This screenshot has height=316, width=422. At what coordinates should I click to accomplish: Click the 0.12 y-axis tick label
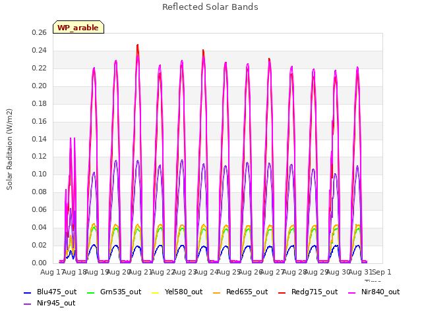[x=40, y=157]
